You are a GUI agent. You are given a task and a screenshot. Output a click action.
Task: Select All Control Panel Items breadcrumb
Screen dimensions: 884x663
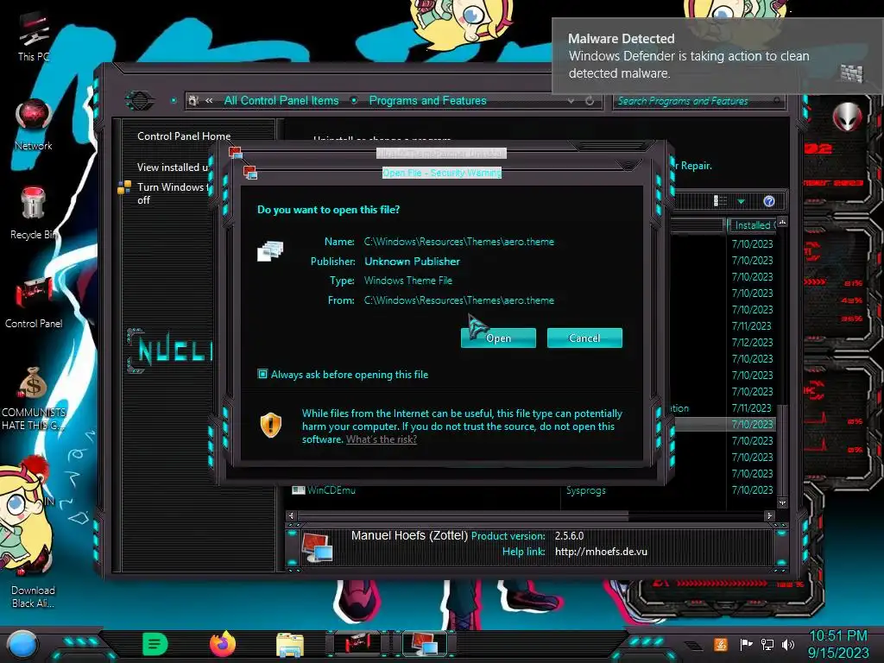coord(281,100)
